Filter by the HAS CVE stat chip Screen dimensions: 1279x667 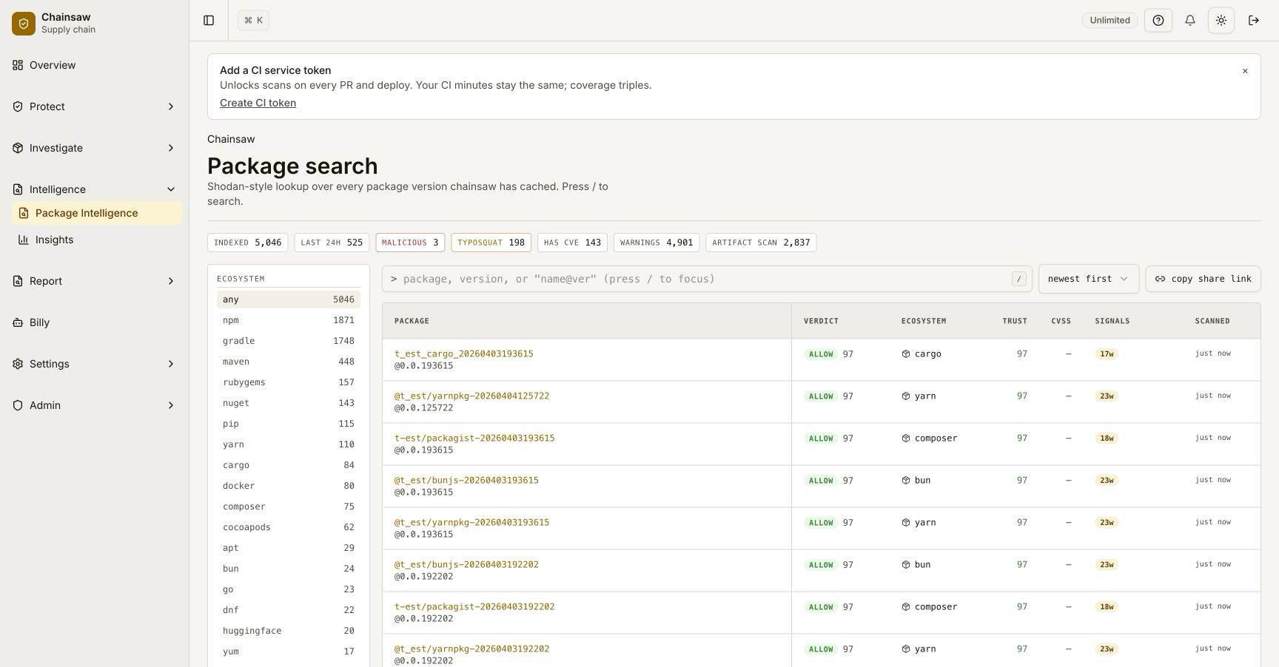click(x=572, y=243)
